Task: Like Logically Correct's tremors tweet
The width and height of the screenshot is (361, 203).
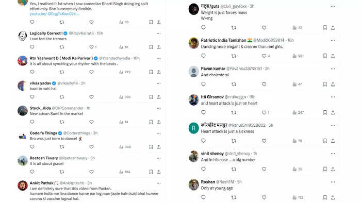Action: 91,47
